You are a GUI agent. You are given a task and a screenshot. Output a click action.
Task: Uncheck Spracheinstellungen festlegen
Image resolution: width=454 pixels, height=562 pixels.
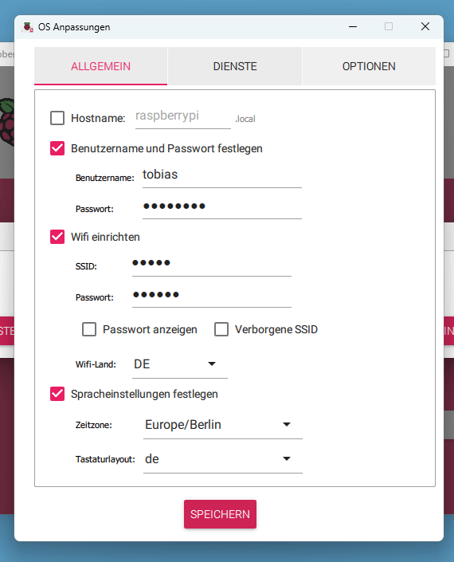pyautogui.click(x=57, y=394)
